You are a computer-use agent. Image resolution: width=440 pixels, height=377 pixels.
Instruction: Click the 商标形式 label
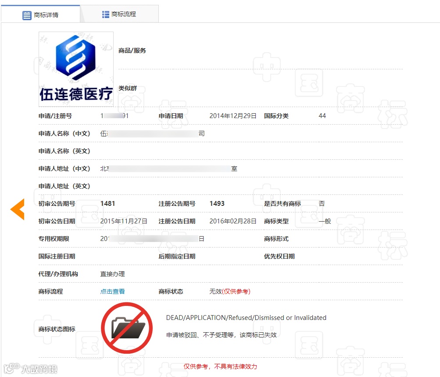pos(276,239)
